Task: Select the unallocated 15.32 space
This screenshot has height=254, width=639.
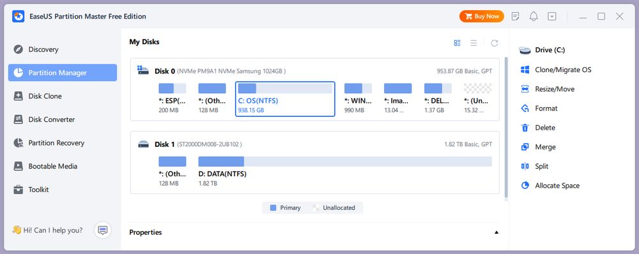Action: [x=477, y=98]
